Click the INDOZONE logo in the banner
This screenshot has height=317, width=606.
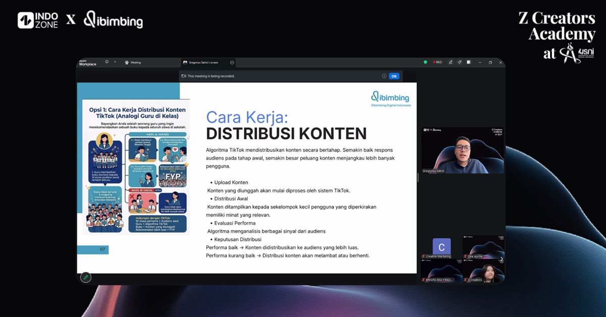point(38,20)
